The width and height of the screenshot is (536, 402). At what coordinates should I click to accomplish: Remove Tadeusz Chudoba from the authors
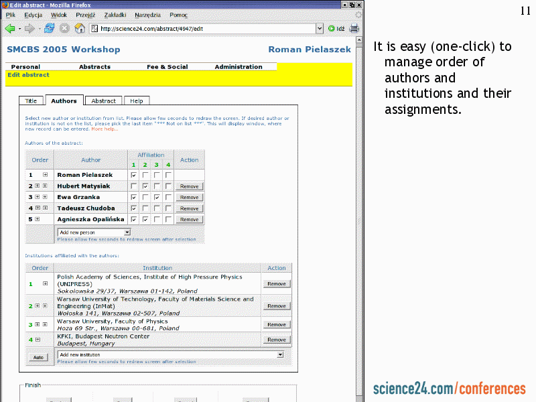click(x=189, y=208)
